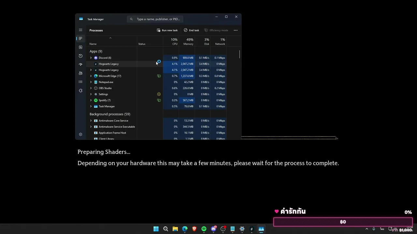Viewport: 417px width, 234px height.
Task: Expand the Notepad.exe process group
Action: pyautogui.click(x=91, y=82)
